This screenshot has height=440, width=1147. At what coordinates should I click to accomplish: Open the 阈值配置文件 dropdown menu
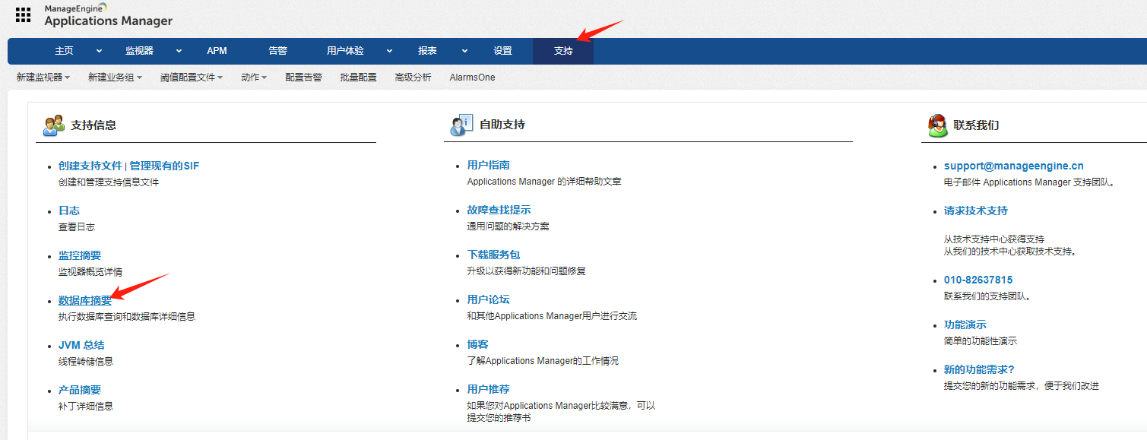pos(192,78)
